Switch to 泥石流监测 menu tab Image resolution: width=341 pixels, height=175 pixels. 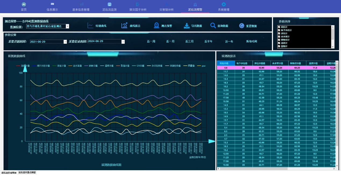point(109,7)
